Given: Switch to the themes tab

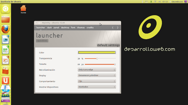Looking at the screenshot, I should coord(81,28).
